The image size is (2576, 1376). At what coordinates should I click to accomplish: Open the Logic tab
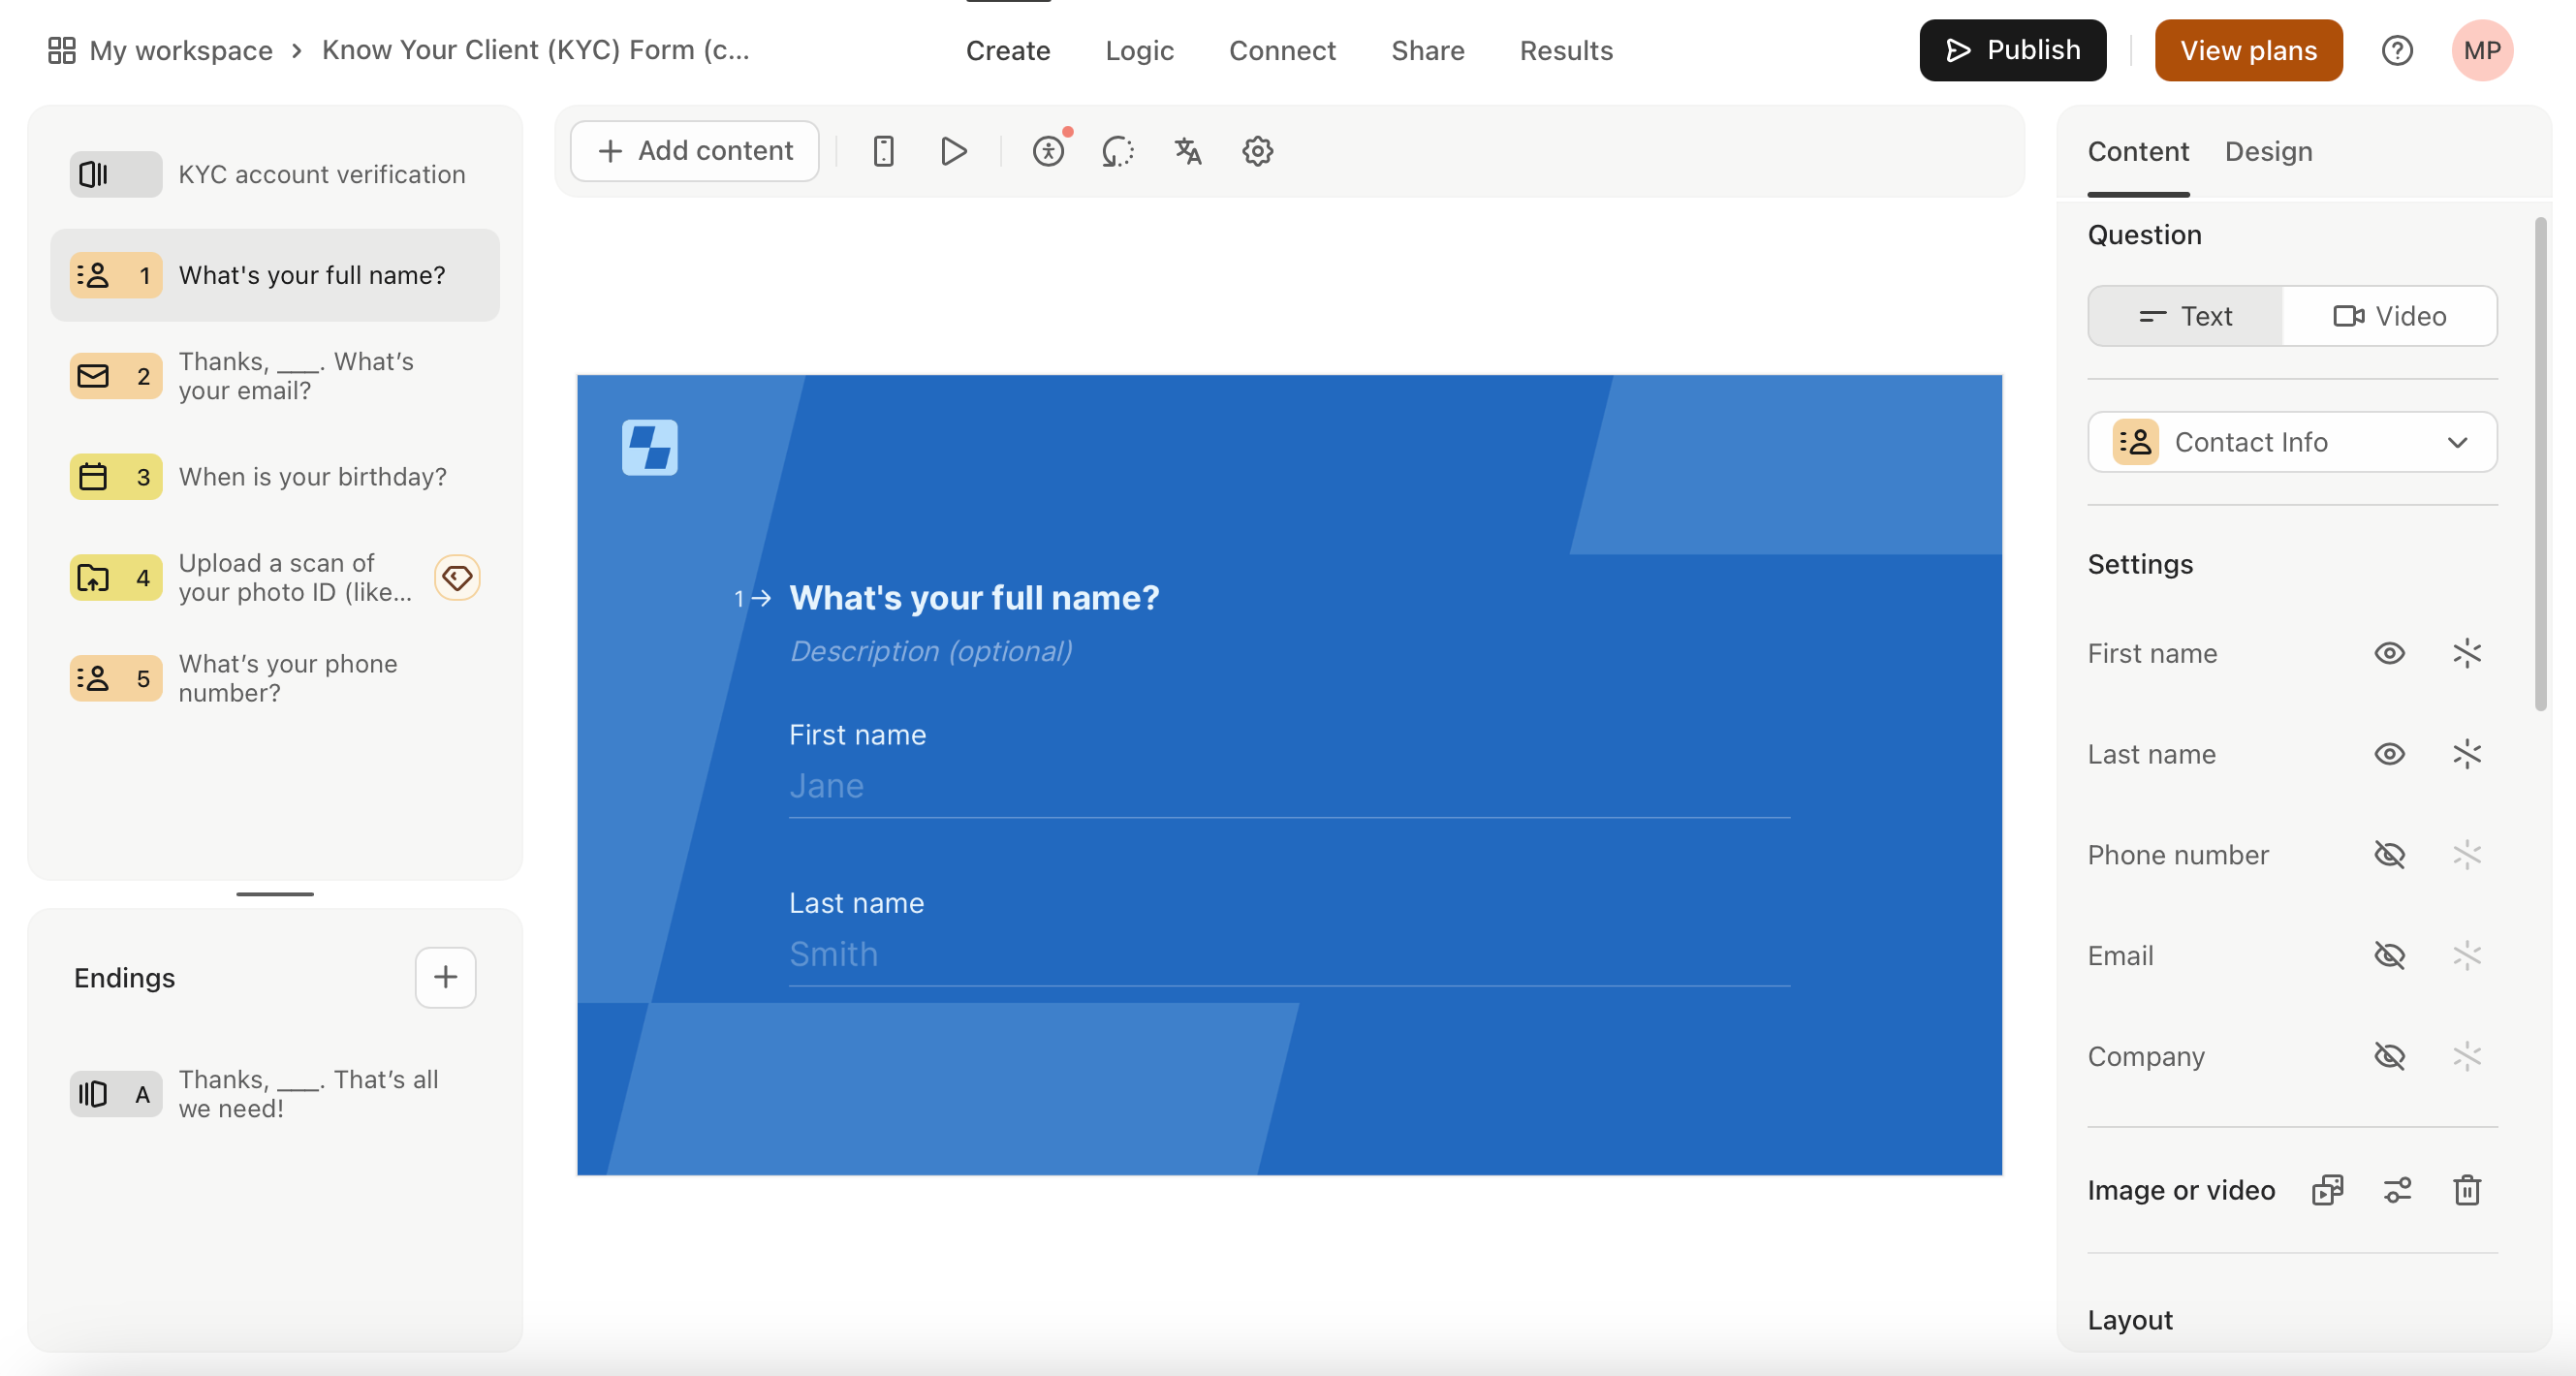coord(1139,50)
